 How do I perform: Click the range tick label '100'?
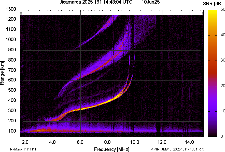(12, 131)
